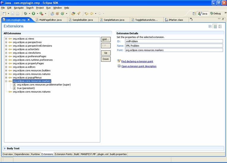Click the Last Edit Location icon
The height and width of the screenshot is (163, 227).
point(86,14)
